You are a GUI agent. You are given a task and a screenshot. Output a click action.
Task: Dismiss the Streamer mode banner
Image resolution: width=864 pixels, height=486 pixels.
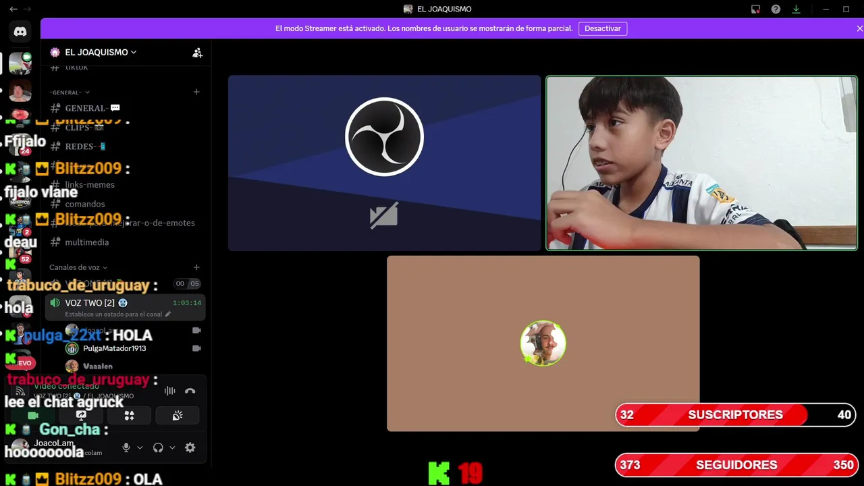click(859, 28)
